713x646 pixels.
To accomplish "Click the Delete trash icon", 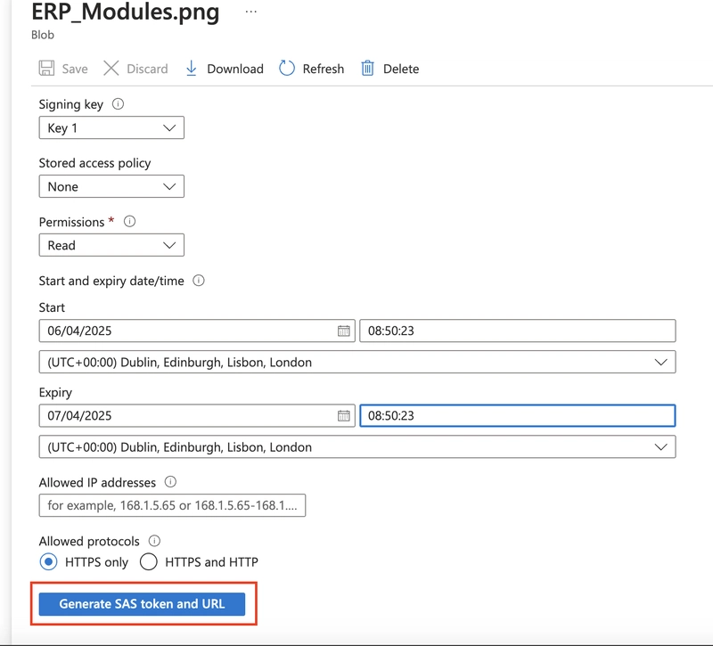I will tap(367, 69).
